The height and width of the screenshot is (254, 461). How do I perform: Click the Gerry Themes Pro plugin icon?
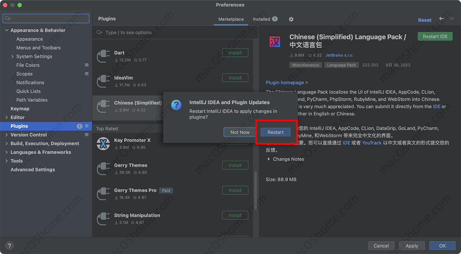click(103, 194)
